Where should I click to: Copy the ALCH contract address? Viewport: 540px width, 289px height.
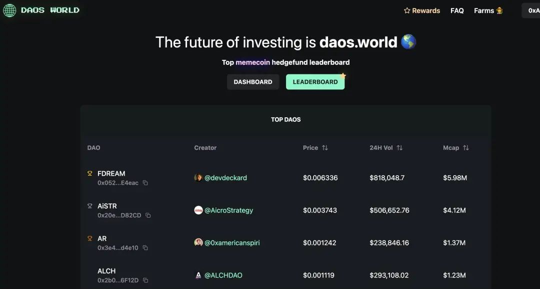coord(145,281)
